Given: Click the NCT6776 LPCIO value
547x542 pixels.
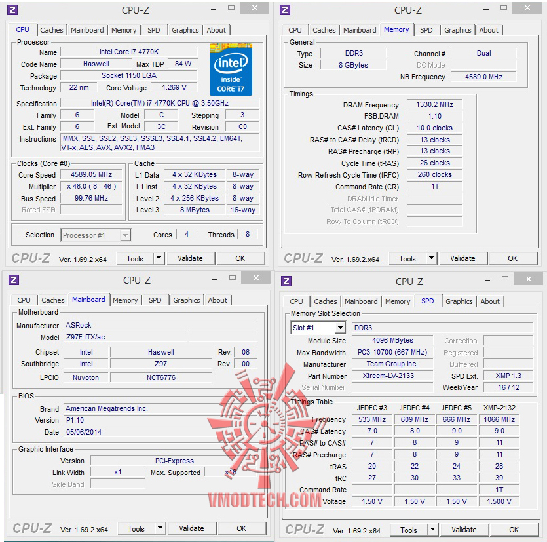Looking at the screenshot, I should tap(160, 377).
